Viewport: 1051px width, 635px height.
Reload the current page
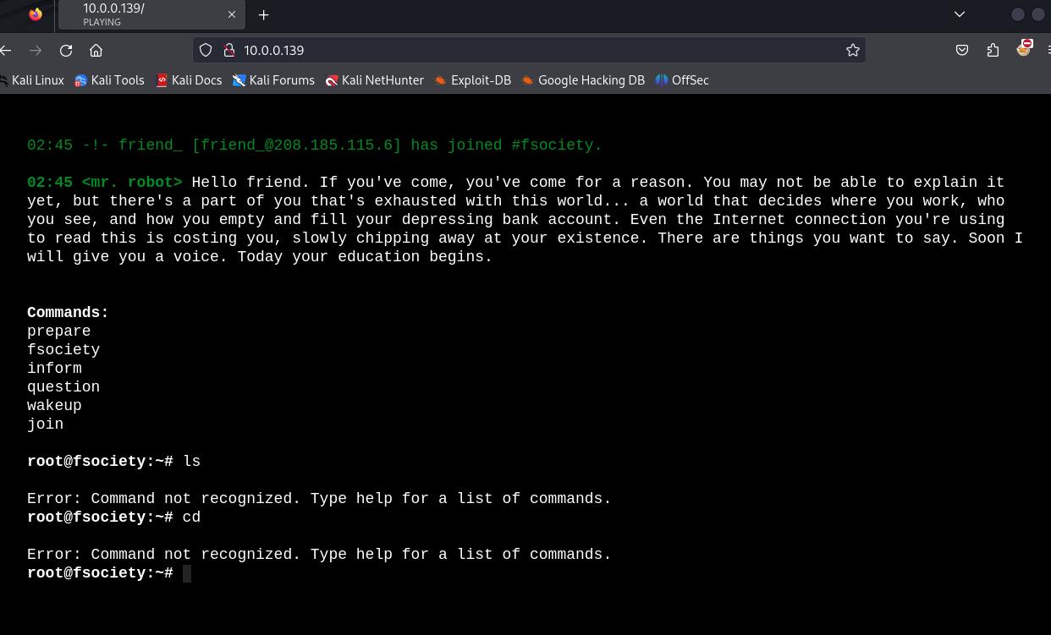tap(66, 51)
